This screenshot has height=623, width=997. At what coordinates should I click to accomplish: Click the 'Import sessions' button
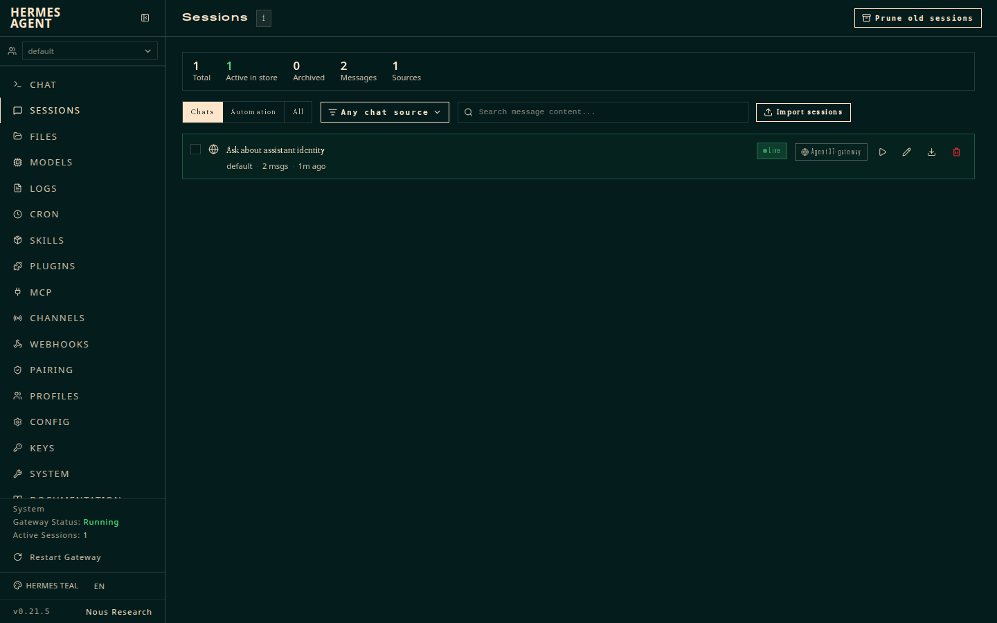[x=803, y=112]
